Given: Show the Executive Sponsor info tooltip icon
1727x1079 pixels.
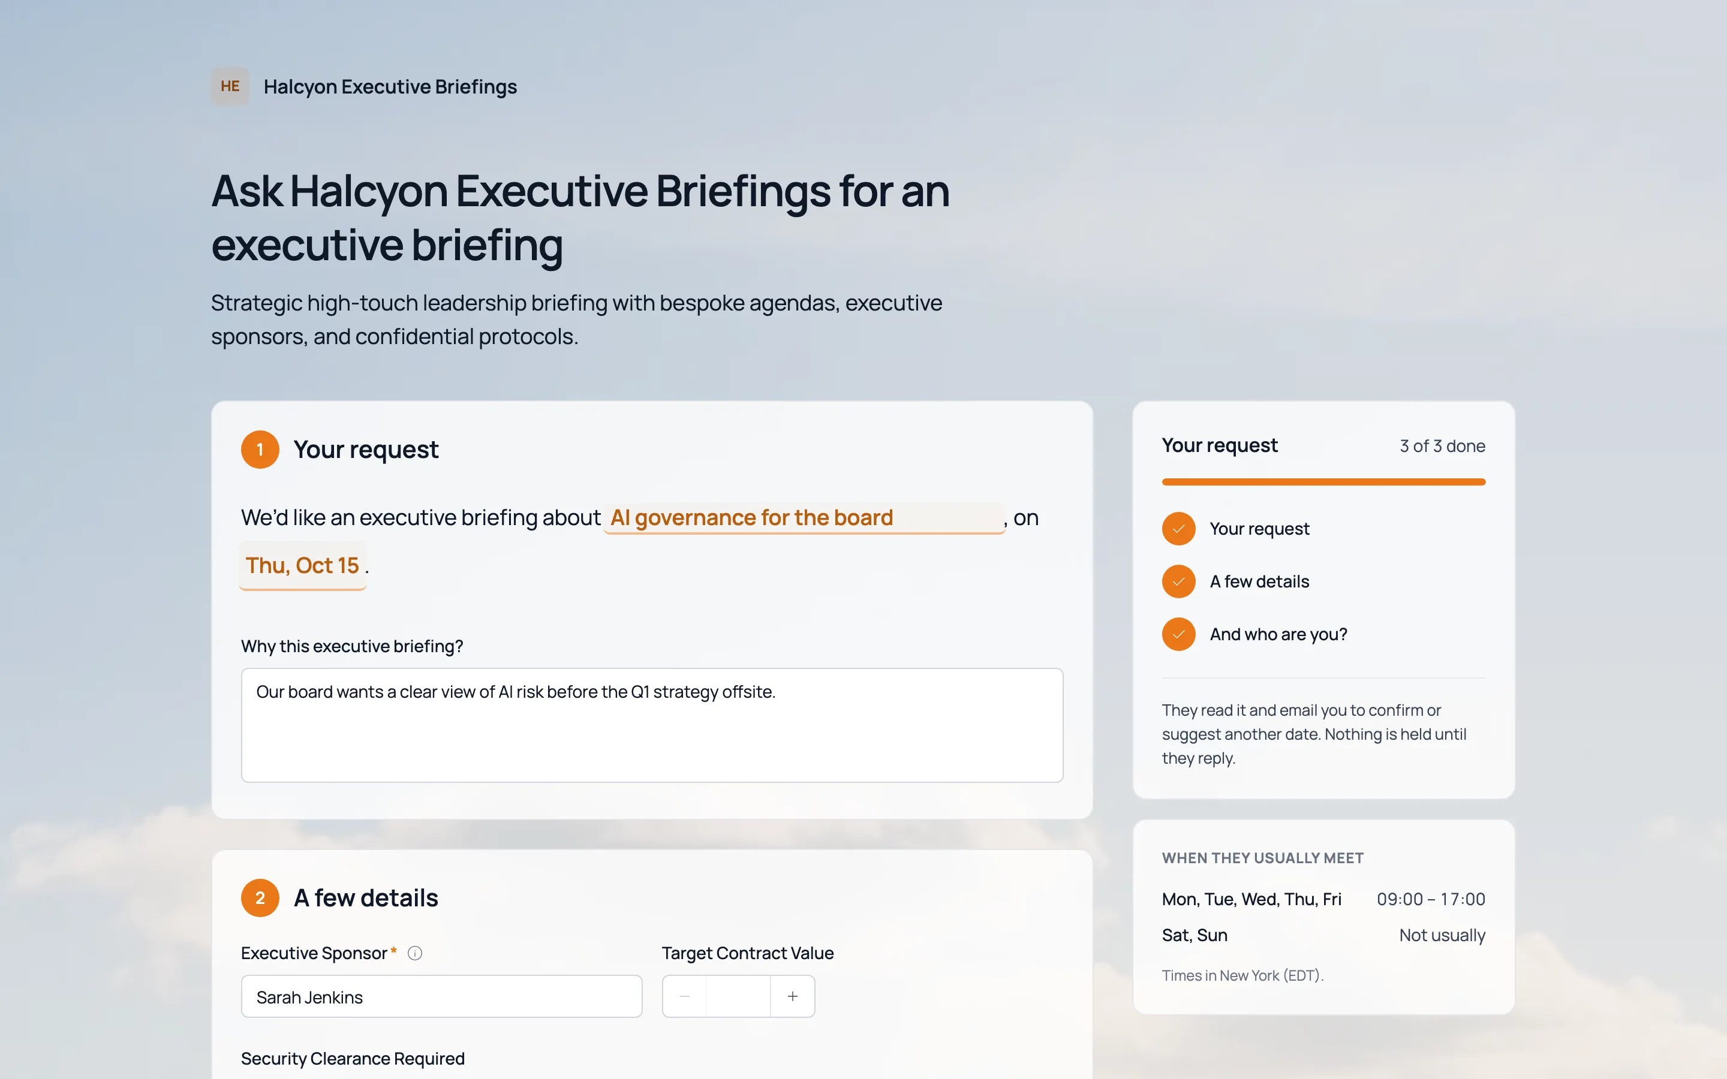Looking at the screenshot, I should [x=414, y=953].
